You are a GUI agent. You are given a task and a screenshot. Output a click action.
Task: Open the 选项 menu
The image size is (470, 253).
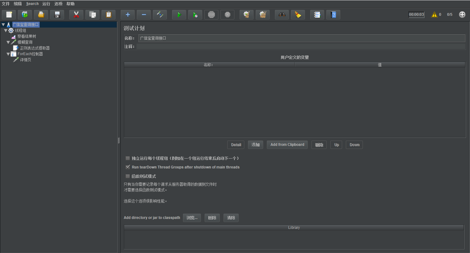coord(58,4)
